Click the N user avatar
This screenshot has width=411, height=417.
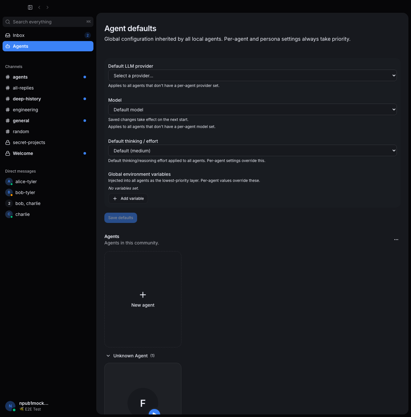(x=10, y=406)
